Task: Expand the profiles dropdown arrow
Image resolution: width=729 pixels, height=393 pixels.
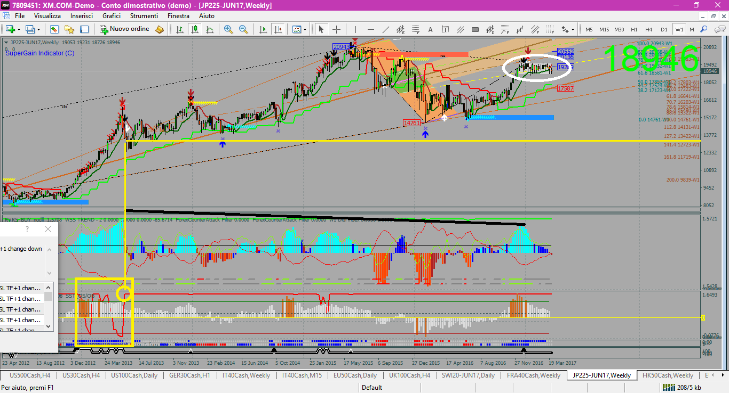Action: (38, 29)
